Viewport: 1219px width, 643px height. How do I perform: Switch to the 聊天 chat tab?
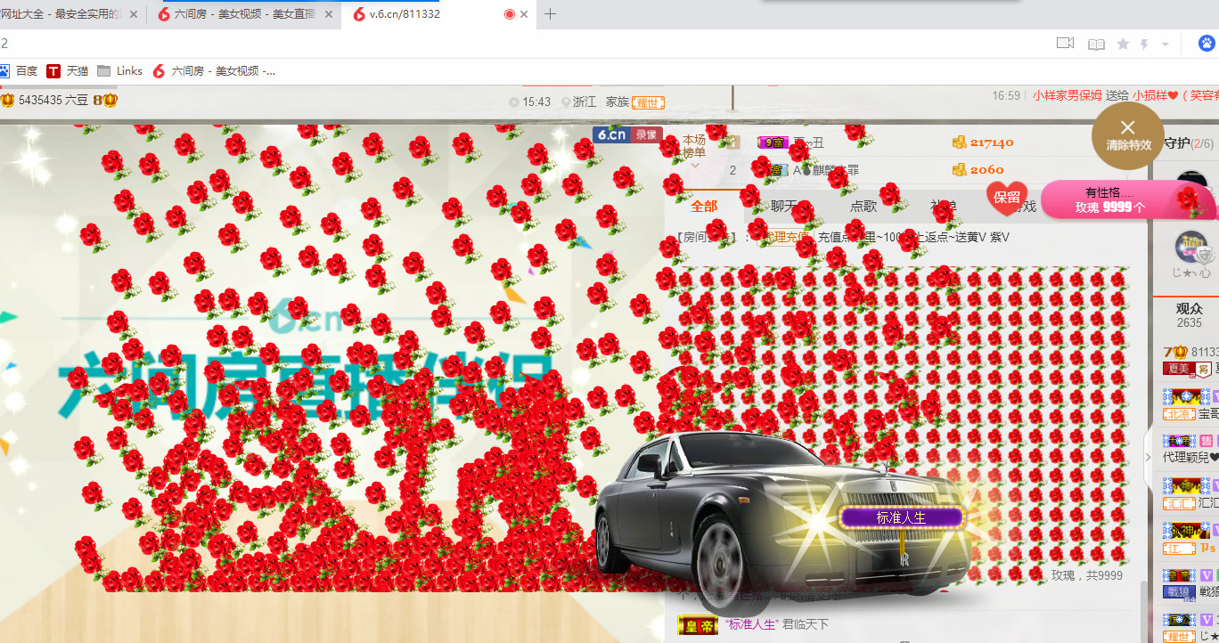tap(783, 206)
